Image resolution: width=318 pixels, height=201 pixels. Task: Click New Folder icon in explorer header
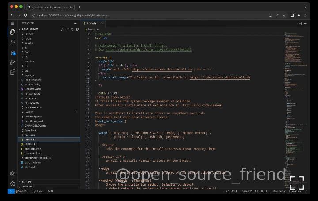click(x=67, y=29)
